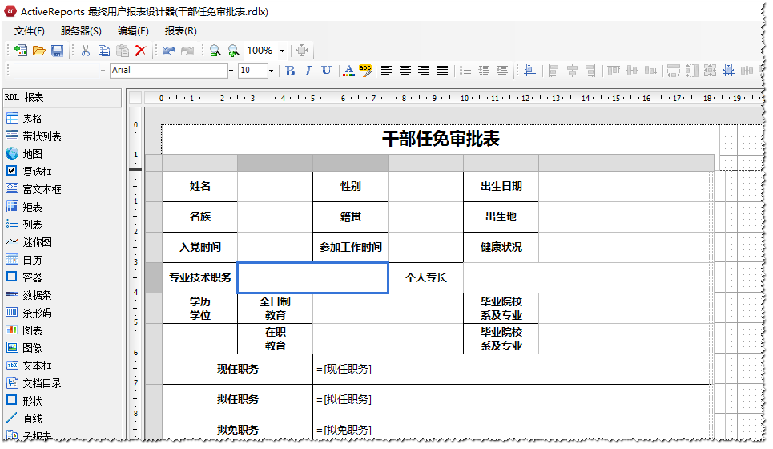
Task: Redo the last undone action
Action: click(187, 51)
